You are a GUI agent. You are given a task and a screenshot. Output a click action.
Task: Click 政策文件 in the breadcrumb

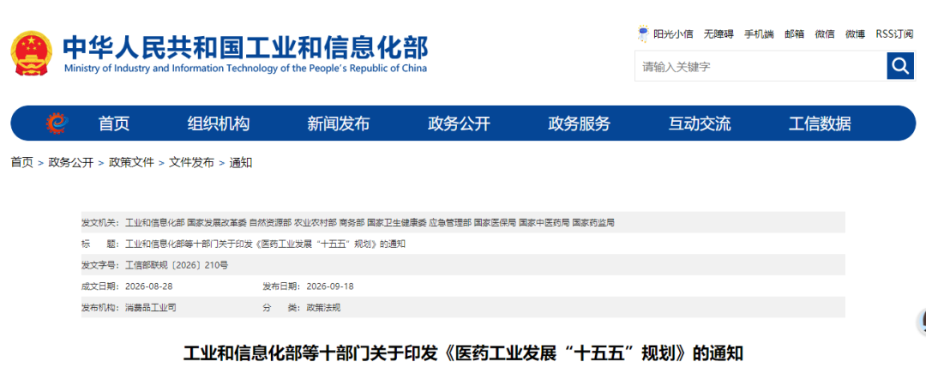(131, 163)
